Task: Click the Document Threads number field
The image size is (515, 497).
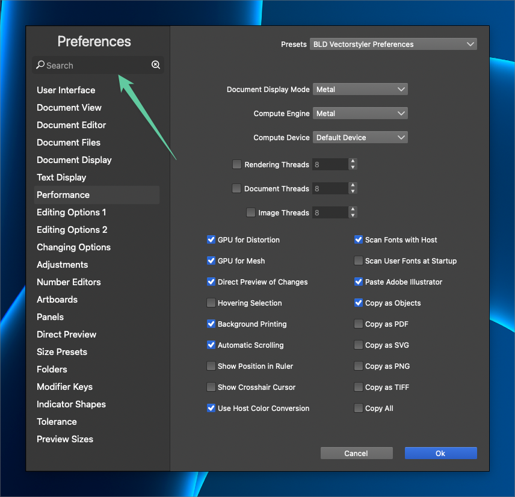Action: 329,188
